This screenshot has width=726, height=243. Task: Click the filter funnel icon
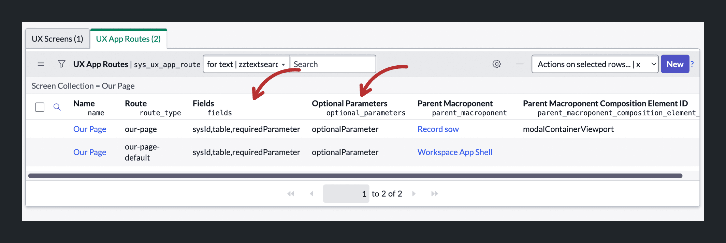(61, 64)
